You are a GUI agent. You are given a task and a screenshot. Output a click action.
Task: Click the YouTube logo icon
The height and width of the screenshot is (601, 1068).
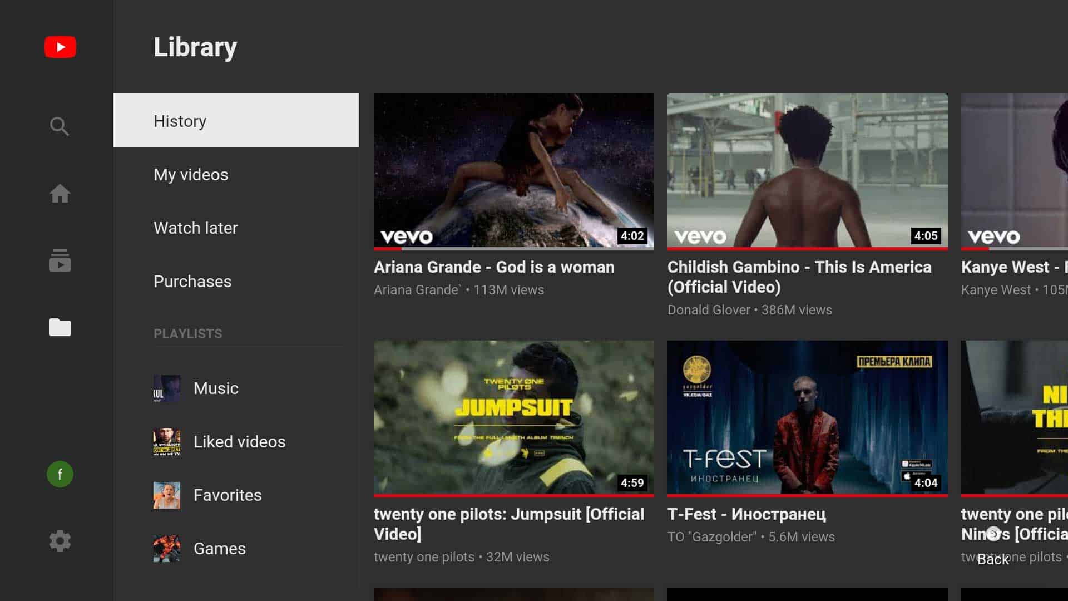point(60,46)
